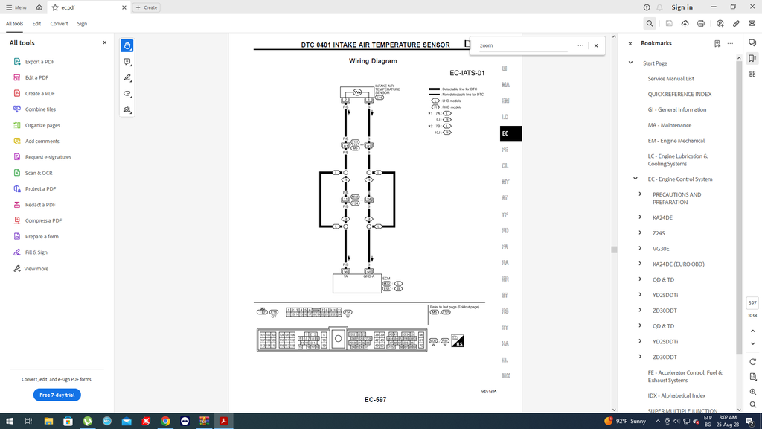Click Sign in
762x429 pixels.
682,7
